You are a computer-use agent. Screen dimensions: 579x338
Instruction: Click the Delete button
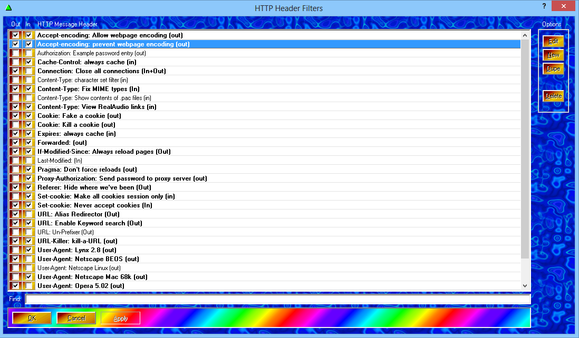pos(553,96)
